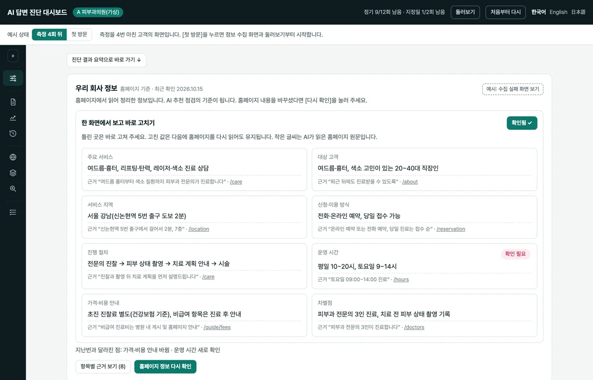593x380 pixels.
Task: Edit the 서비스 지역 value field
Action: click(194, 216)
